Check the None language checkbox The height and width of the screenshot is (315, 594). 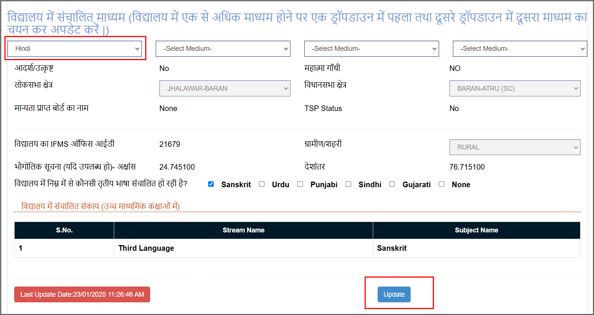442,184
